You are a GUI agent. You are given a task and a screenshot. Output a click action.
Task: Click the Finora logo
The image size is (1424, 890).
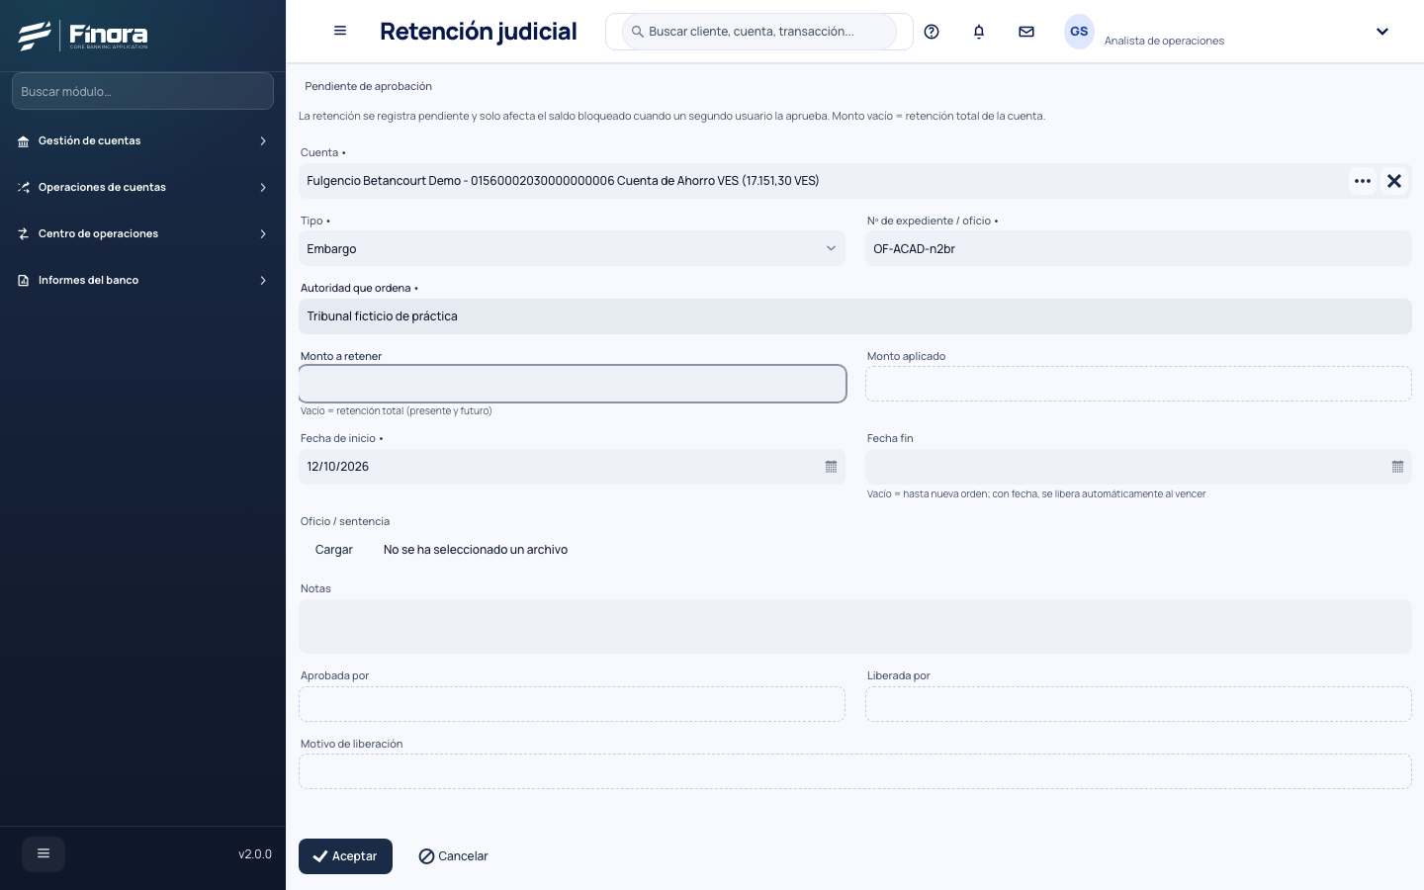click(x=83, y=36)
